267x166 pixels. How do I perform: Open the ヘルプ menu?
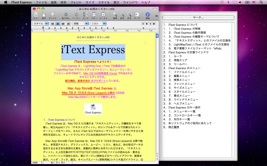(x=146, y=2)
